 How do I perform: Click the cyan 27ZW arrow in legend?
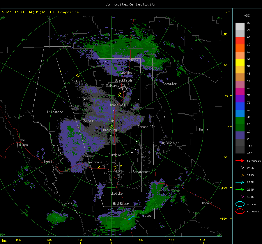240,182
